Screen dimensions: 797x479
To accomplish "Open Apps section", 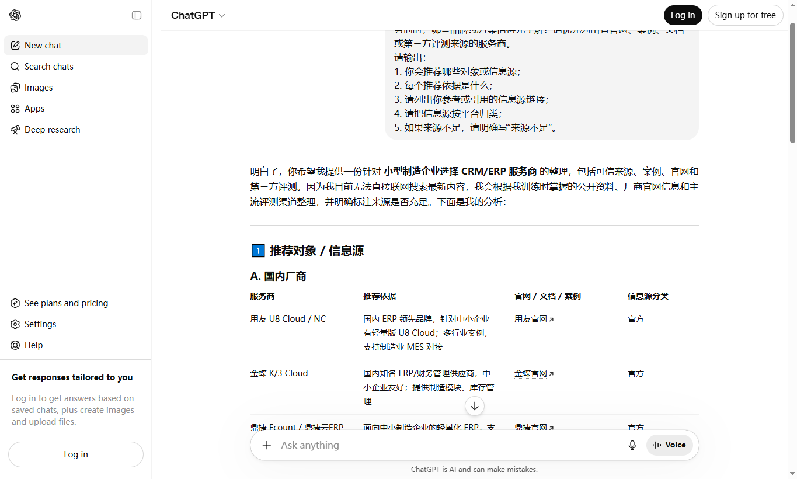I will click(x=76, y=109).
